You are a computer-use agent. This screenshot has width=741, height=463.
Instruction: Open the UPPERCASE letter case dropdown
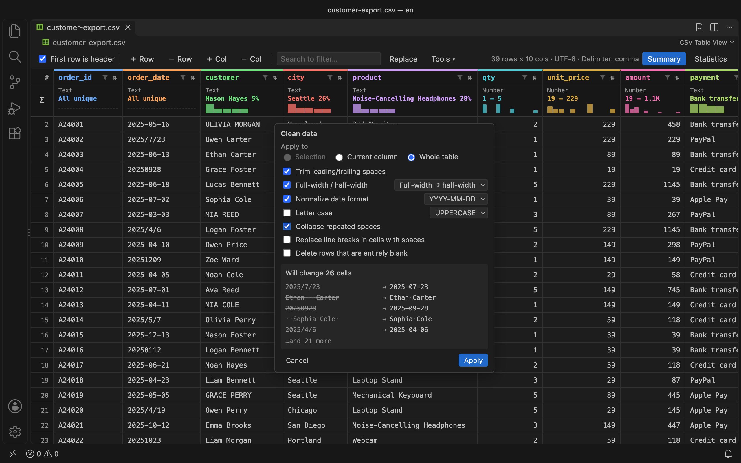(459, 213)
